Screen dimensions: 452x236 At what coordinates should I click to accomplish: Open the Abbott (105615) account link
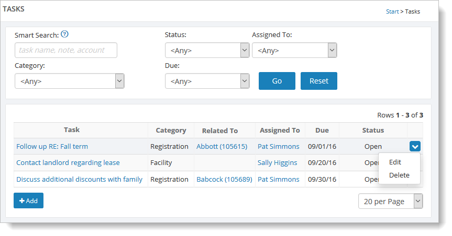tap(222, 147)
